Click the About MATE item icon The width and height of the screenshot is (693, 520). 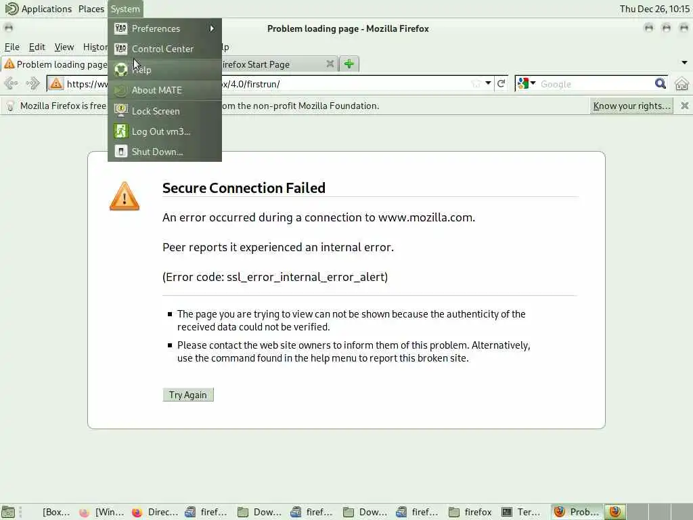click(x=120, y=90)
